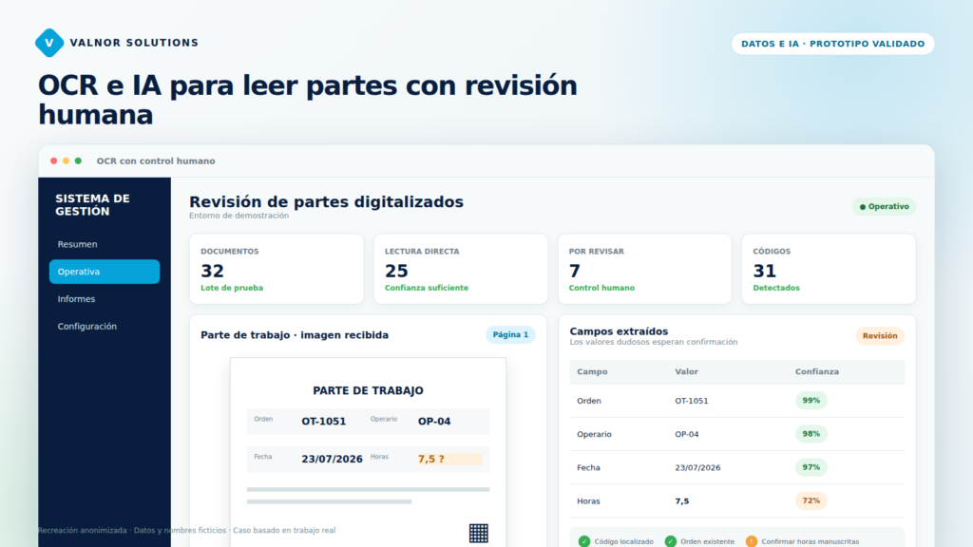Select the Orden row in the extracted fields table

click(x=737, y=401)
